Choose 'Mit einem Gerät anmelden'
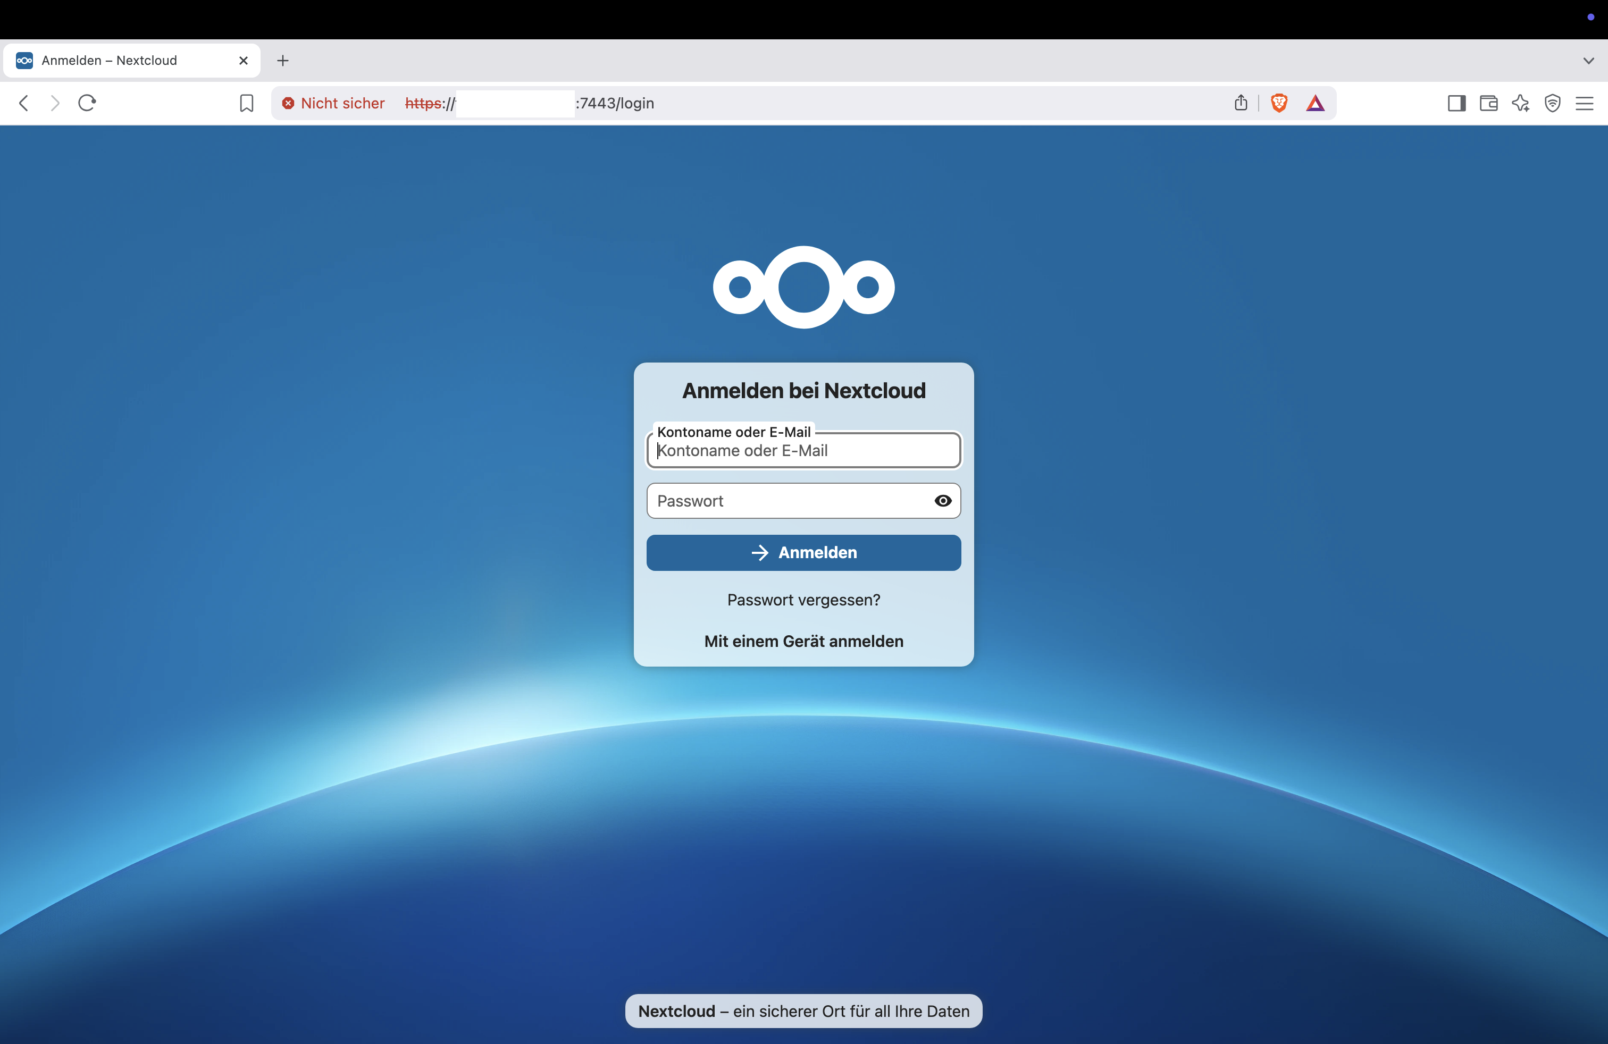 click(803, 642)
